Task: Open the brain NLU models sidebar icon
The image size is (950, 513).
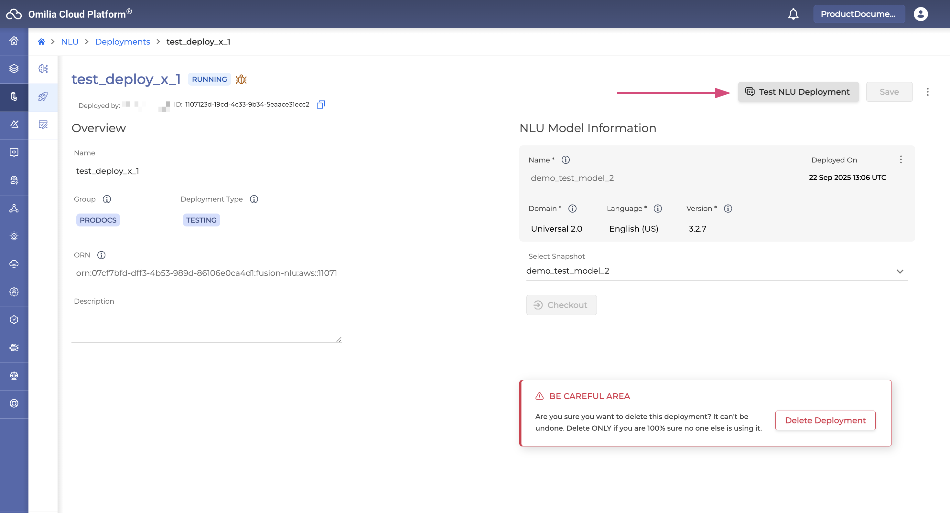Action: pyautogui.click(x=43, y=68)
